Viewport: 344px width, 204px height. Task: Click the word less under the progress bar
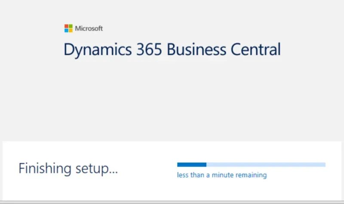pos(182,175)
